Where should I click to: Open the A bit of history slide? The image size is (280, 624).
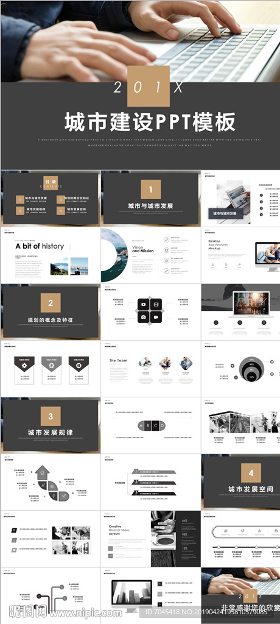tap(50, 255)
